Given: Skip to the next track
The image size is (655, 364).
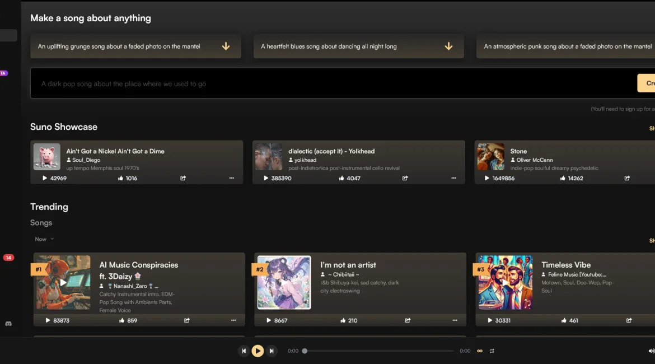Looking at the screenshot, I should [272, 351].
